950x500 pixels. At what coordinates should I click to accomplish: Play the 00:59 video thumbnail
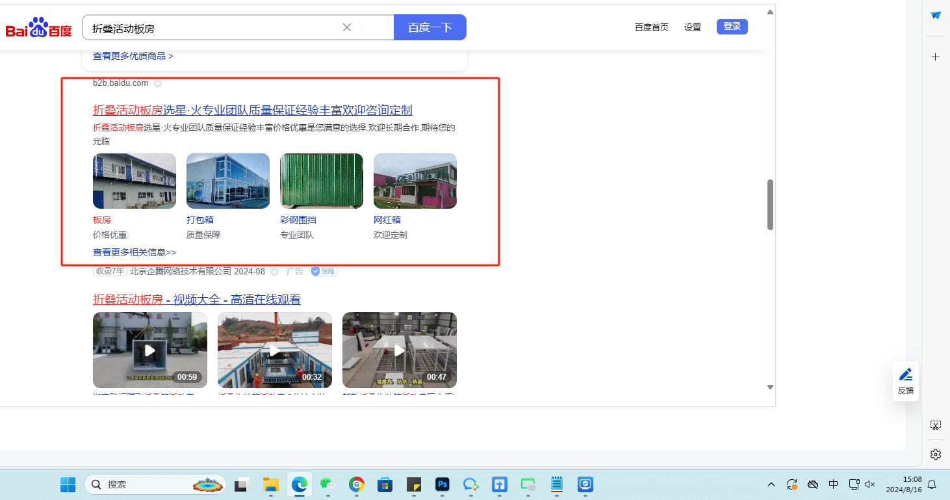pos(150,350)
